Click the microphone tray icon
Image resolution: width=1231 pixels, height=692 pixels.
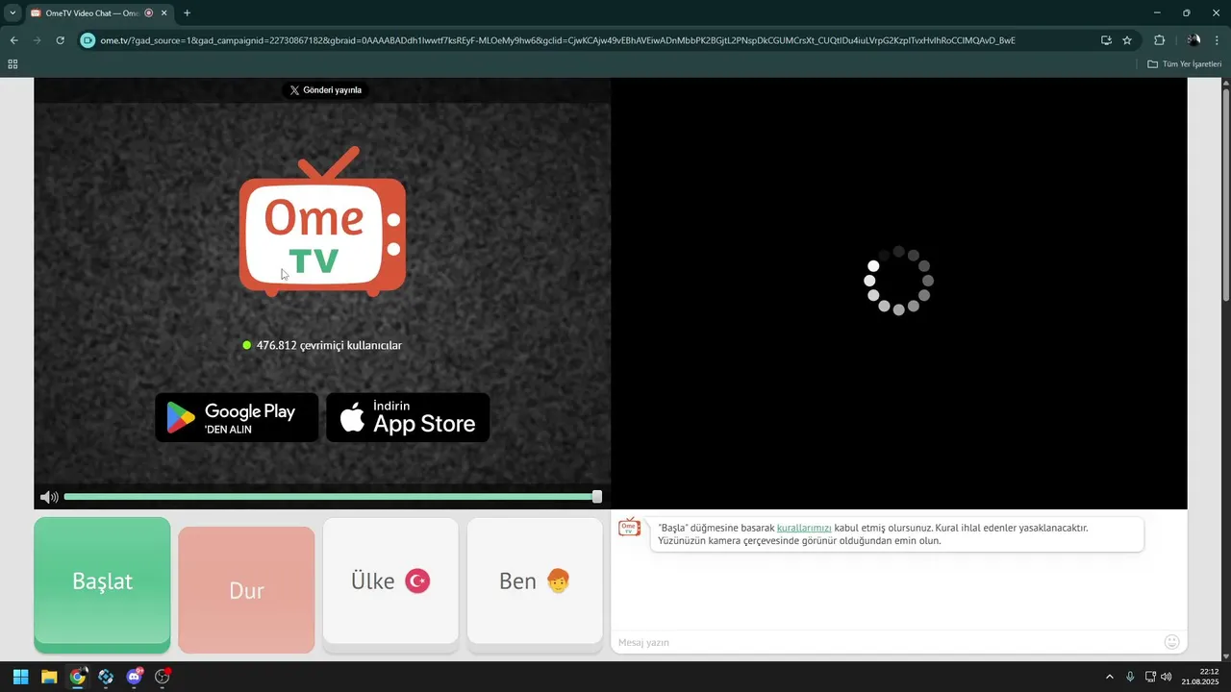(1130, 677)
